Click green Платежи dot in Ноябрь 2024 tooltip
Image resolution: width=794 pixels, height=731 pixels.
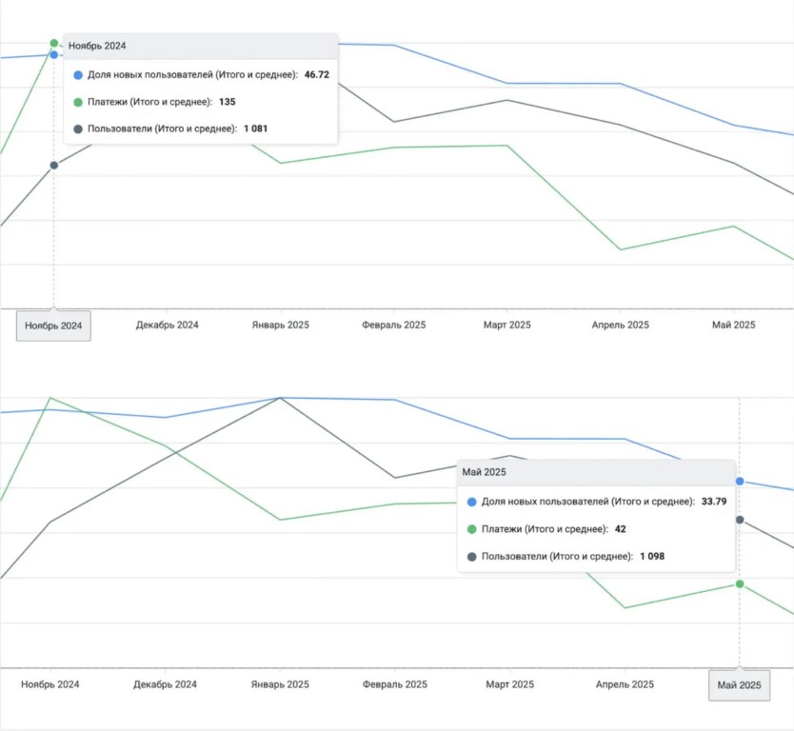(x=78, y=101)
